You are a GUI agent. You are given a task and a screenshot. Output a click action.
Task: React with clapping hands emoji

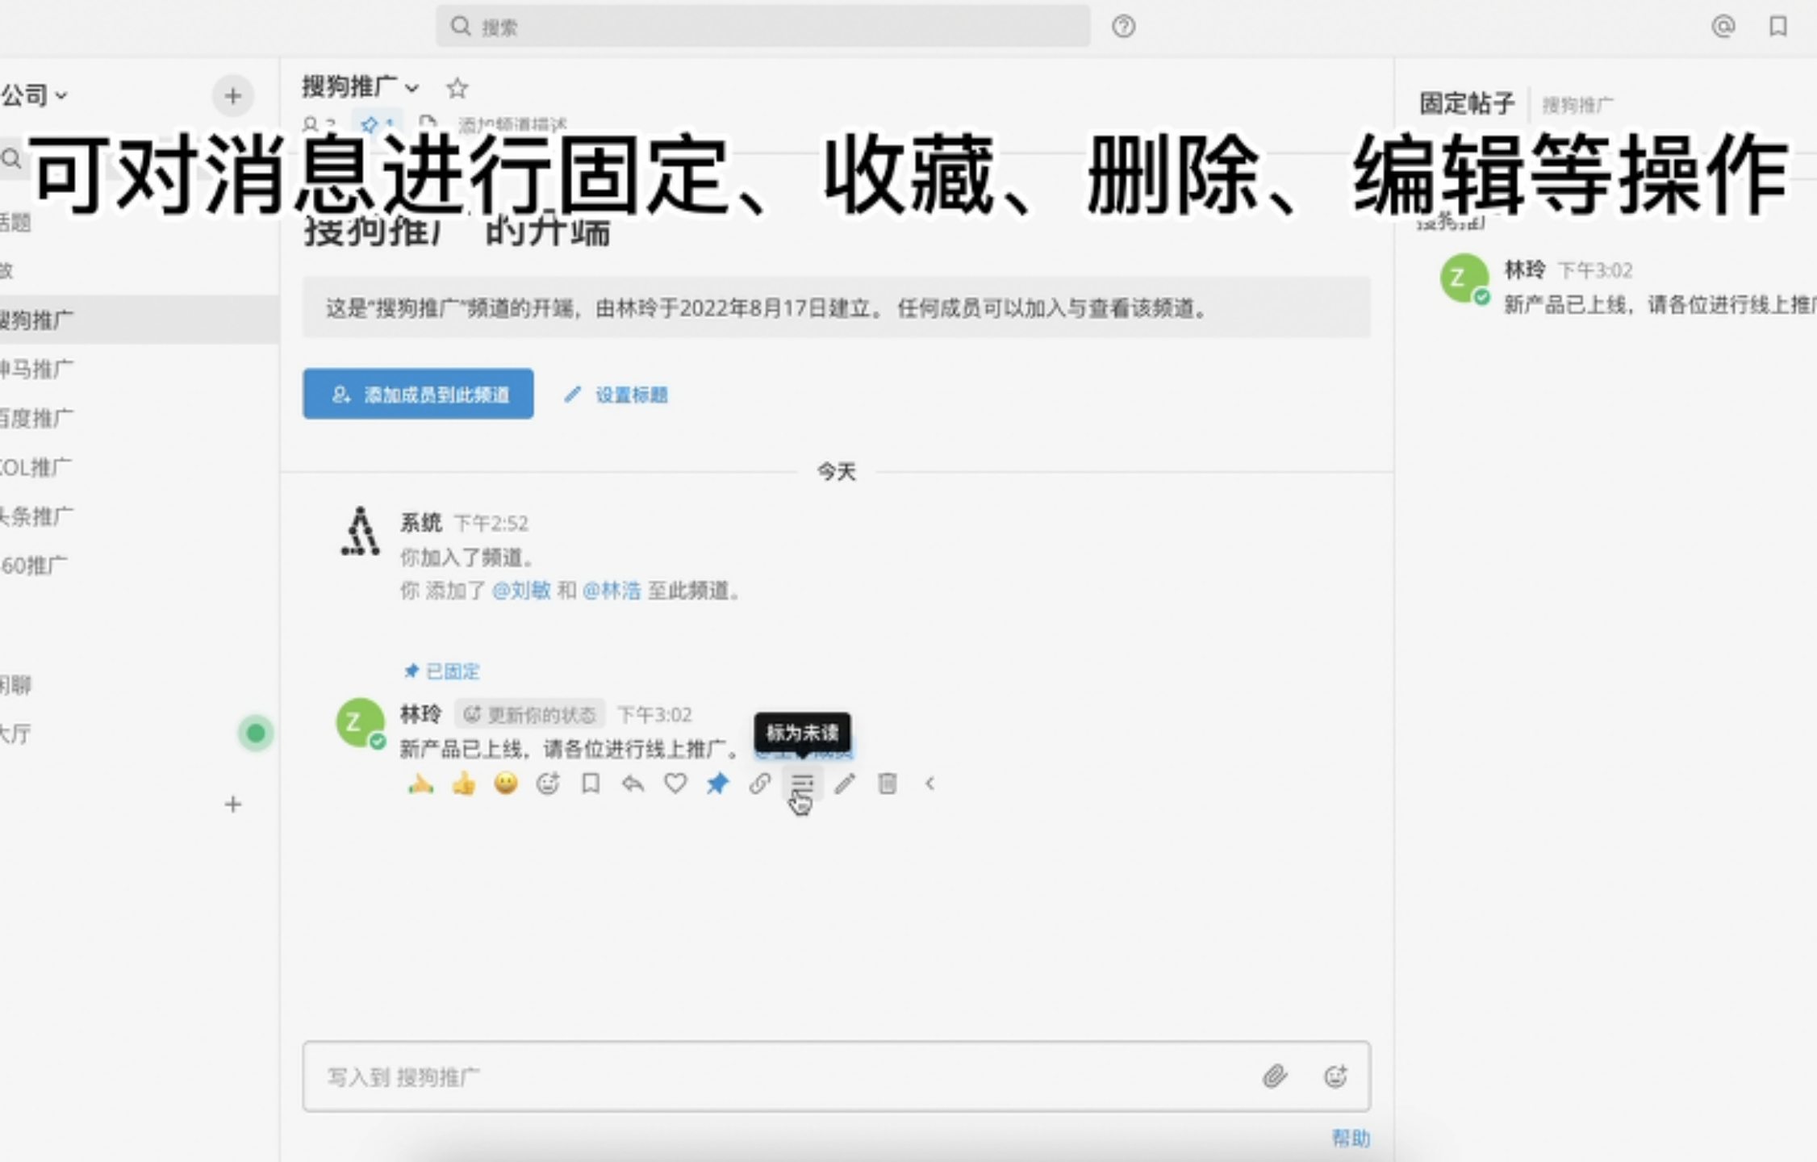coord(420,784)
